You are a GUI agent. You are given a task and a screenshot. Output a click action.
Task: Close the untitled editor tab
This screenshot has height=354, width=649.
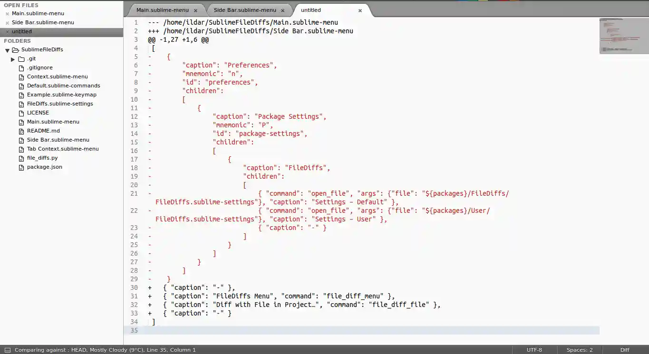pyautogui.click(x=360, y=10)
